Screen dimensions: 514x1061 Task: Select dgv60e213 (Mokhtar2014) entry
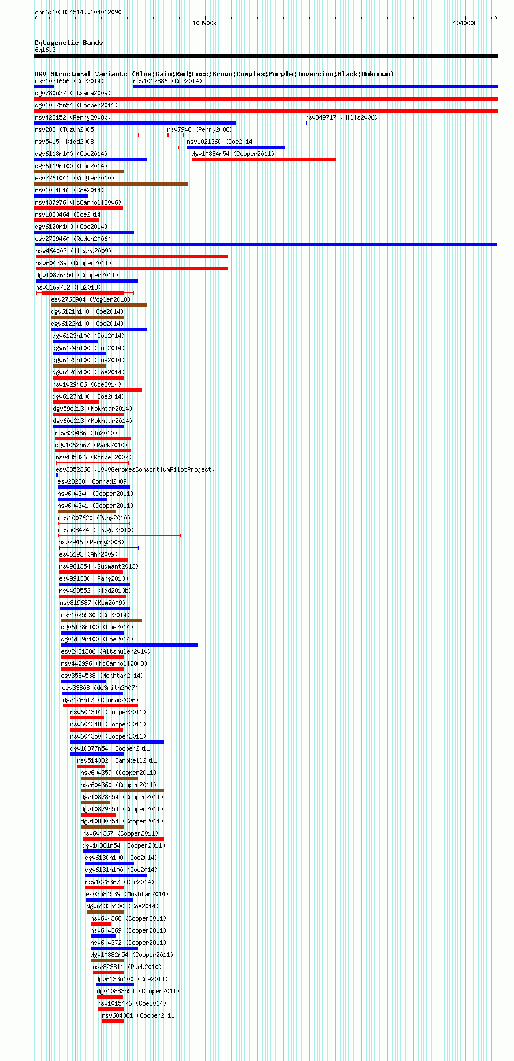pos(92,421)
